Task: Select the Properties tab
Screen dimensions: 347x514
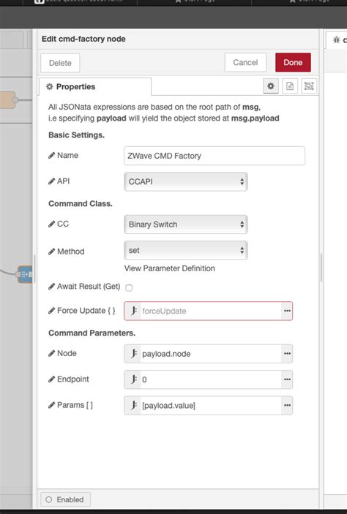Action: pyautogui.click(x=95, y=87)
